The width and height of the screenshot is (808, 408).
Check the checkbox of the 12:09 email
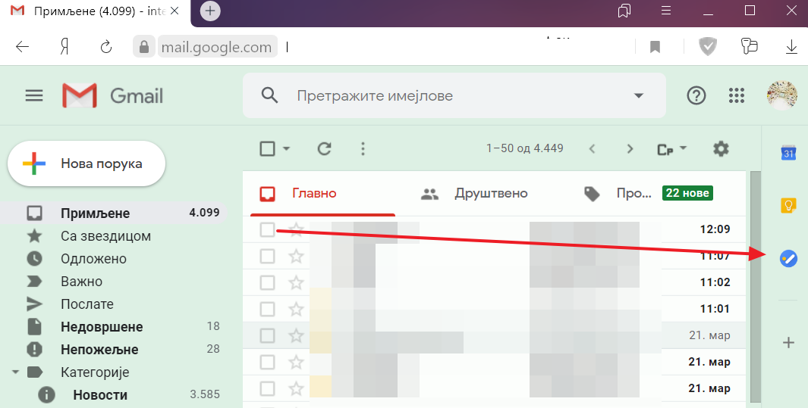tap(267, 229)
